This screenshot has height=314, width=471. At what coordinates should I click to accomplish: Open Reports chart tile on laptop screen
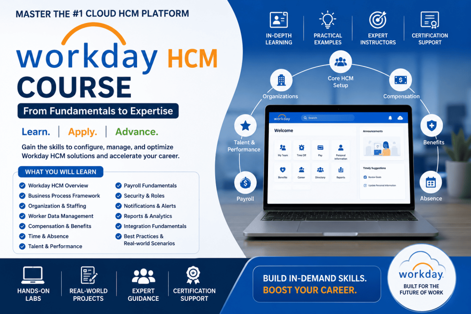pos(341,172)
